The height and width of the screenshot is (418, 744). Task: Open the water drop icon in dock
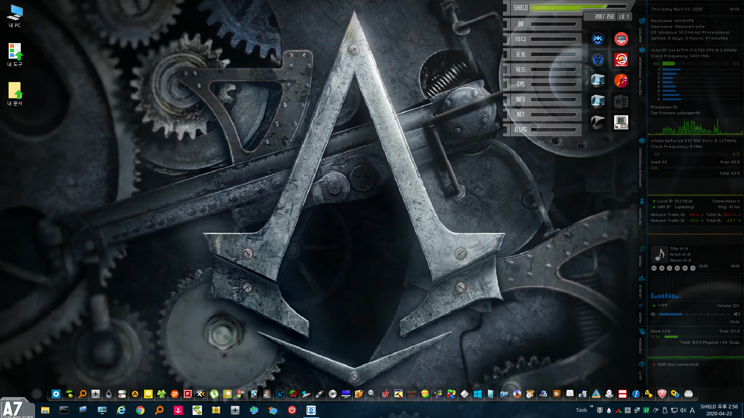(x=108, y=394)
